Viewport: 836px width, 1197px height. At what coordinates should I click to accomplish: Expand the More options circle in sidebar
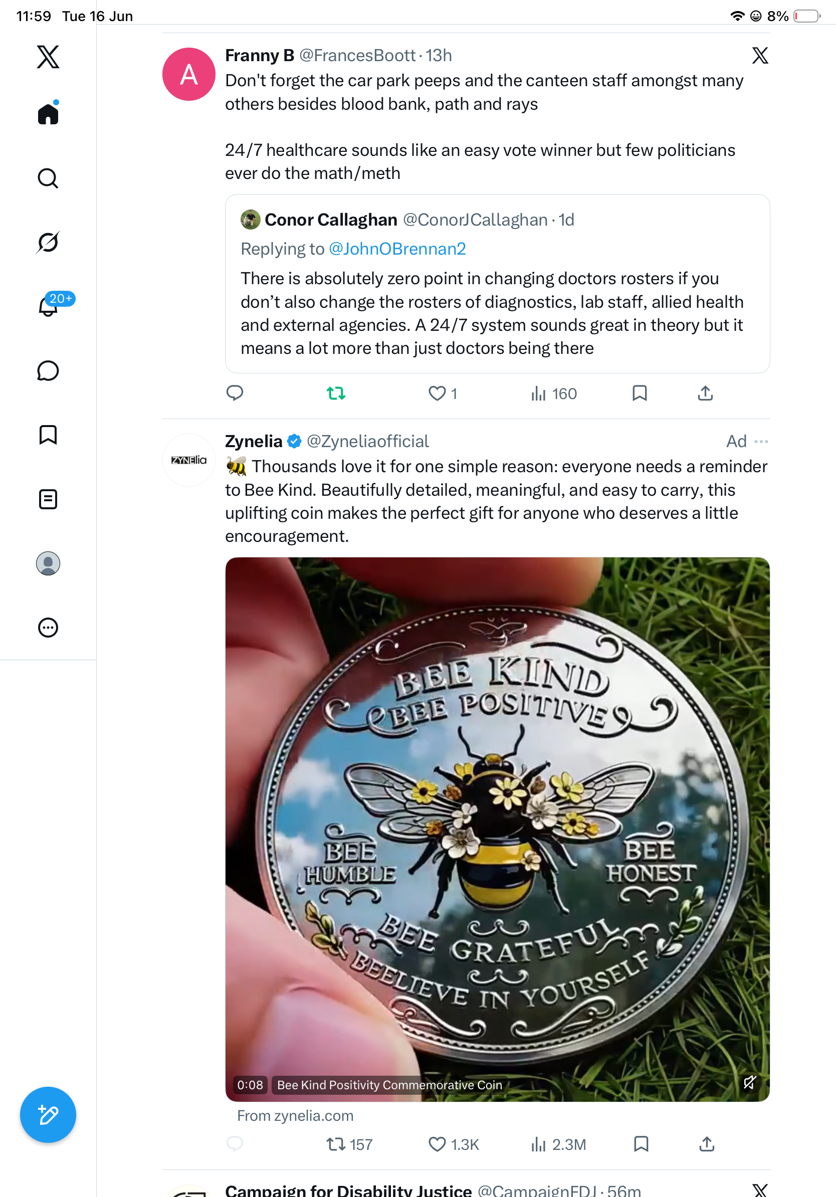pos(48,628)
